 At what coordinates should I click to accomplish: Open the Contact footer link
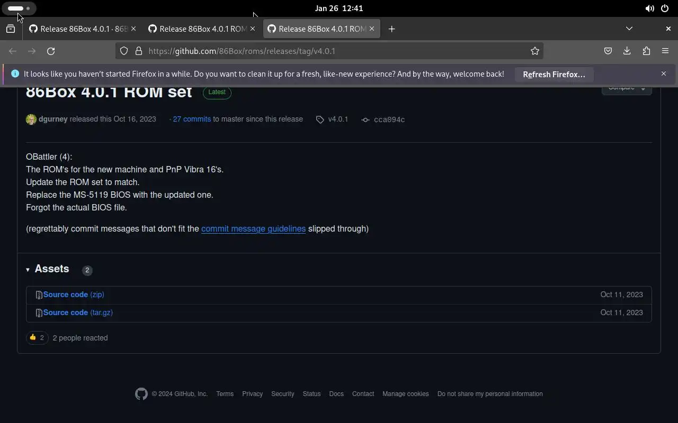363,394
